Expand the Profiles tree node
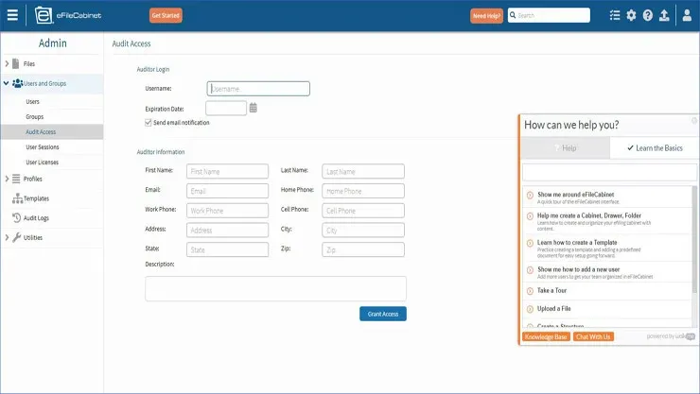 [x=7, y=179]
